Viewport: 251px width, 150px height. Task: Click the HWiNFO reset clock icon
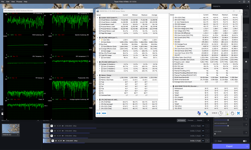click(x=220, y=113)
